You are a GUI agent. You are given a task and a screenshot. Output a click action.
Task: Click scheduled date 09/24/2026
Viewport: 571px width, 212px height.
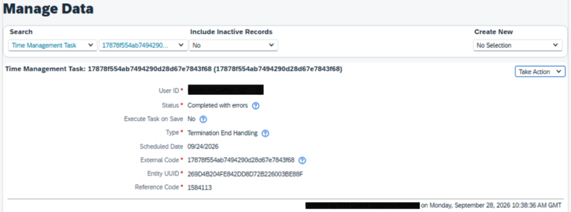[x=203, y=146]
